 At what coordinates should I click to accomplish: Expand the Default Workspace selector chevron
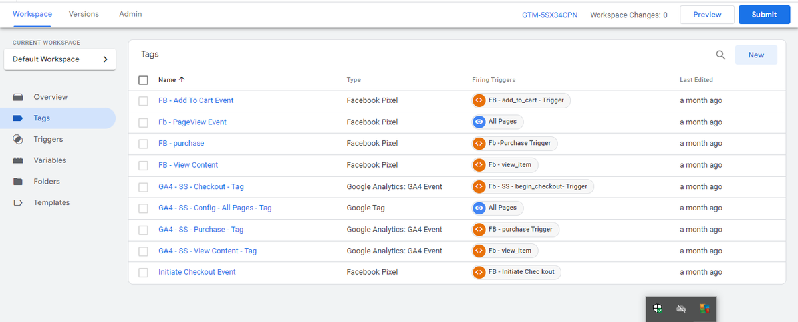pyautogui.click(x=105, y=59)
